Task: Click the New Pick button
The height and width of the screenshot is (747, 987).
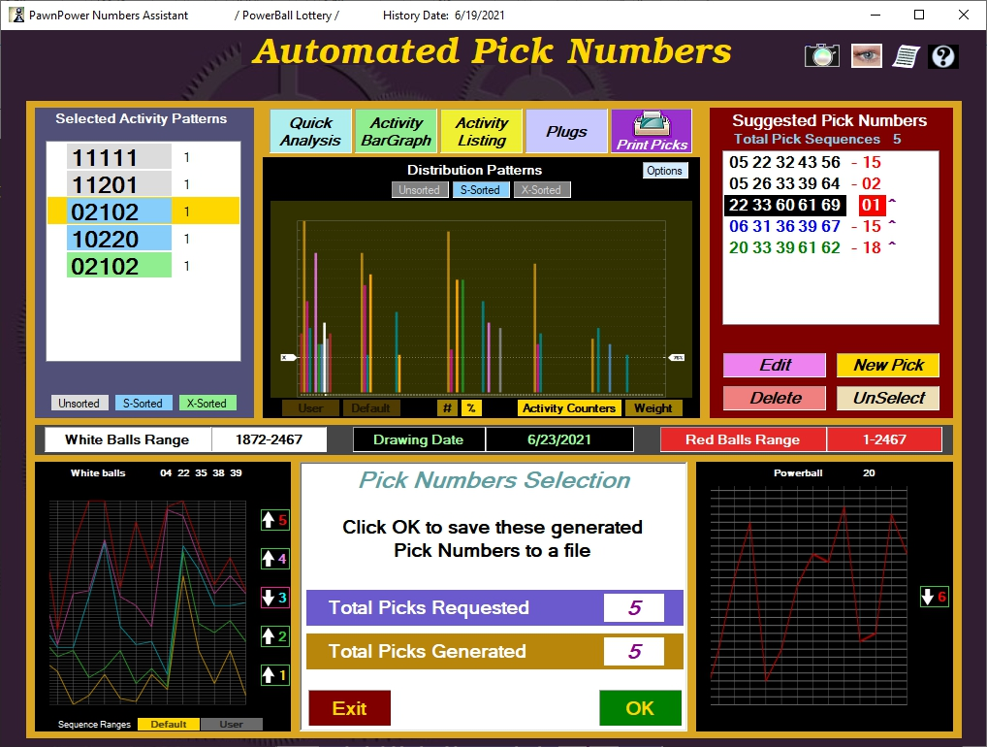Action: point(887,366)
